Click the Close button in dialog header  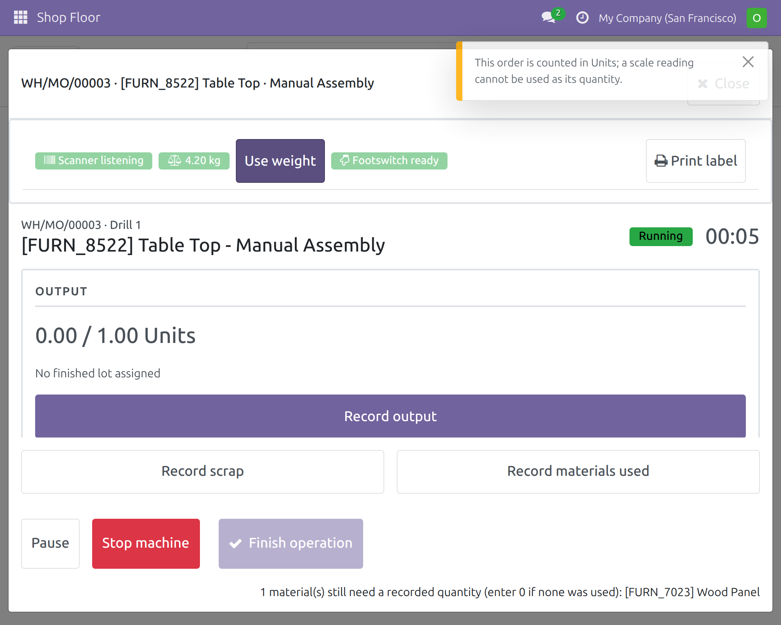pyautogui.click(x=723, y=84)
